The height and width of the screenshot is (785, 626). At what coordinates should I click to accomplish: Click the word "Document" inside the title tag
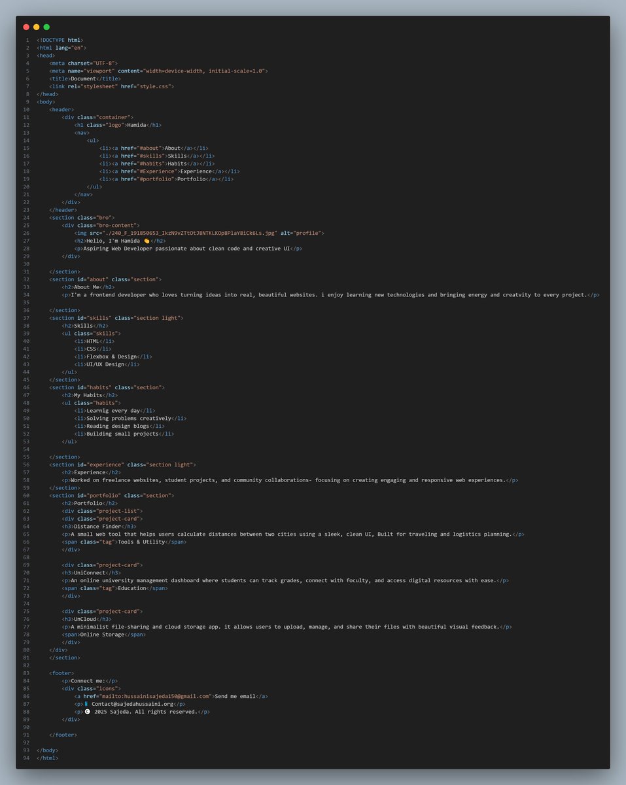(x=83, y=78)
